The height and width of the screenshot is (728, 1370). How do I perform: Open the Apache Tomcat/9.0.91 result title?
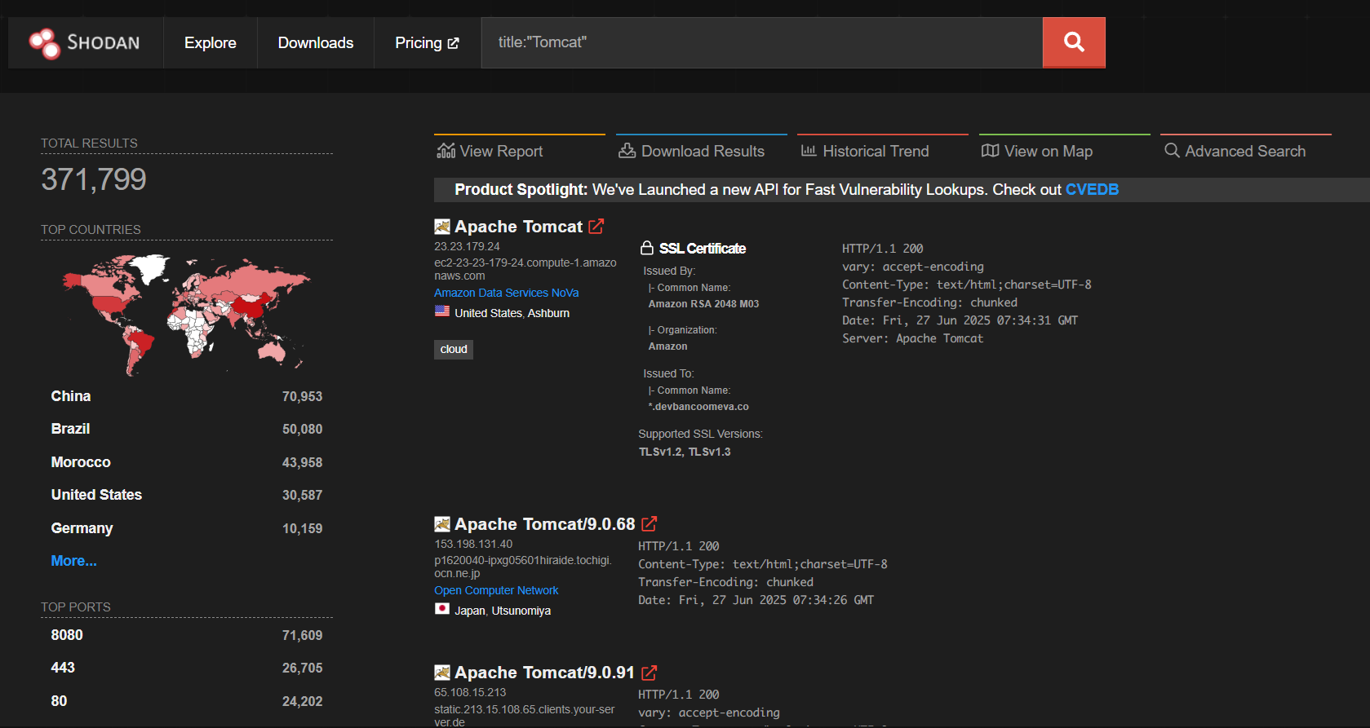[x=544, y=673]
